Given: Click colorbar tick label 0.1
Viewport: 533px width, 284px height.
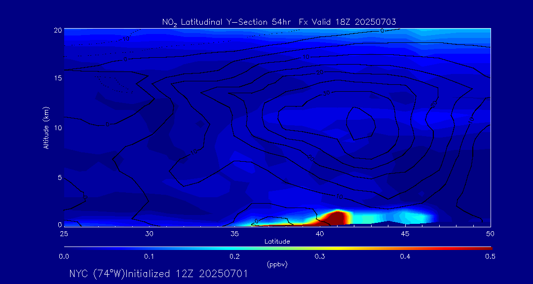Looking at the screenshot, I should point(149,256).
